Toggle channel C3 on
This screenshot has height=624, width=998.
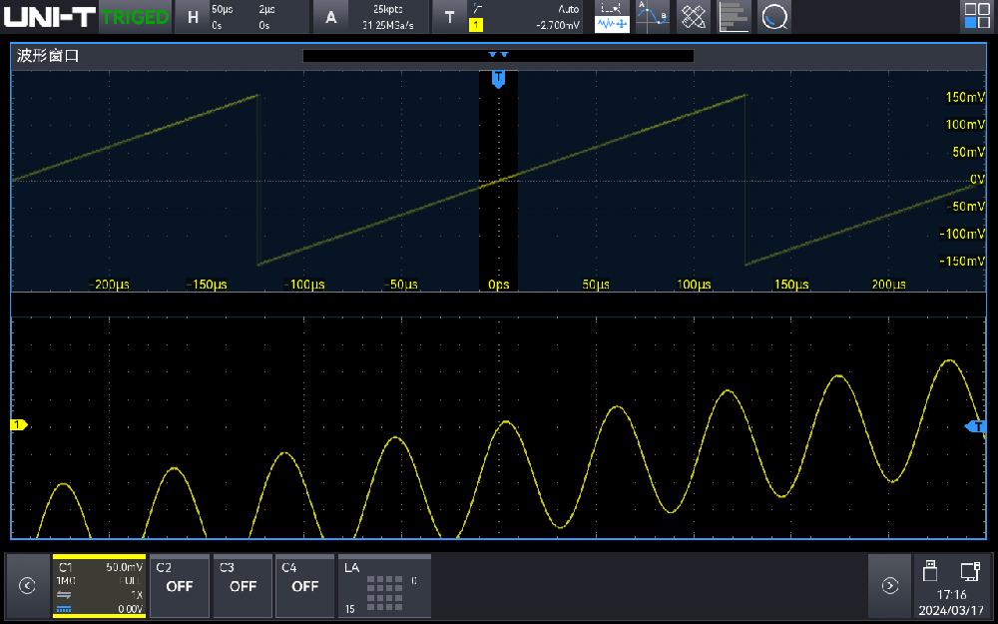[x=243, y=586]
